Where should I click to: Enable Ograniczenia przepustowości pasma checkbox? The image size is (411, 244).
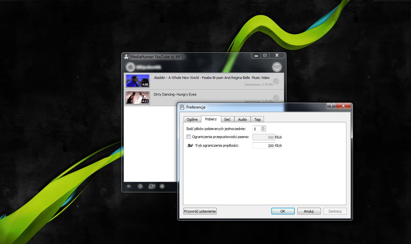coord(188,137)
